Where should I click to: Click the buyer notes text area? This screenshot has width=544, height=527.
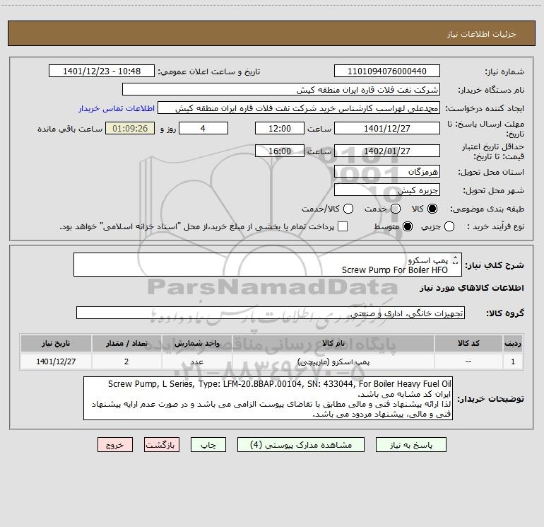coord(268,398)
